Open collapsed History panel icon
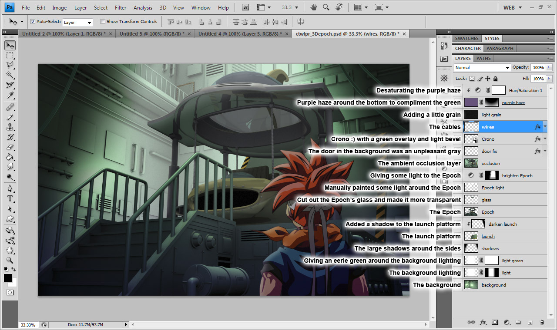Image resolution: width=557 pixels, height=330 pixels. tap(444, 45)
